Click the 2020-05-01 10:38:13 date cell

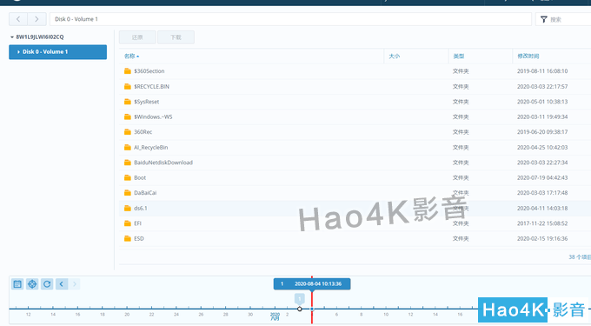542,102
